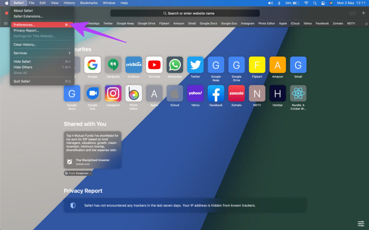
Task: Open Spotlight search in menu bar
Action: [x=315, y=3]
